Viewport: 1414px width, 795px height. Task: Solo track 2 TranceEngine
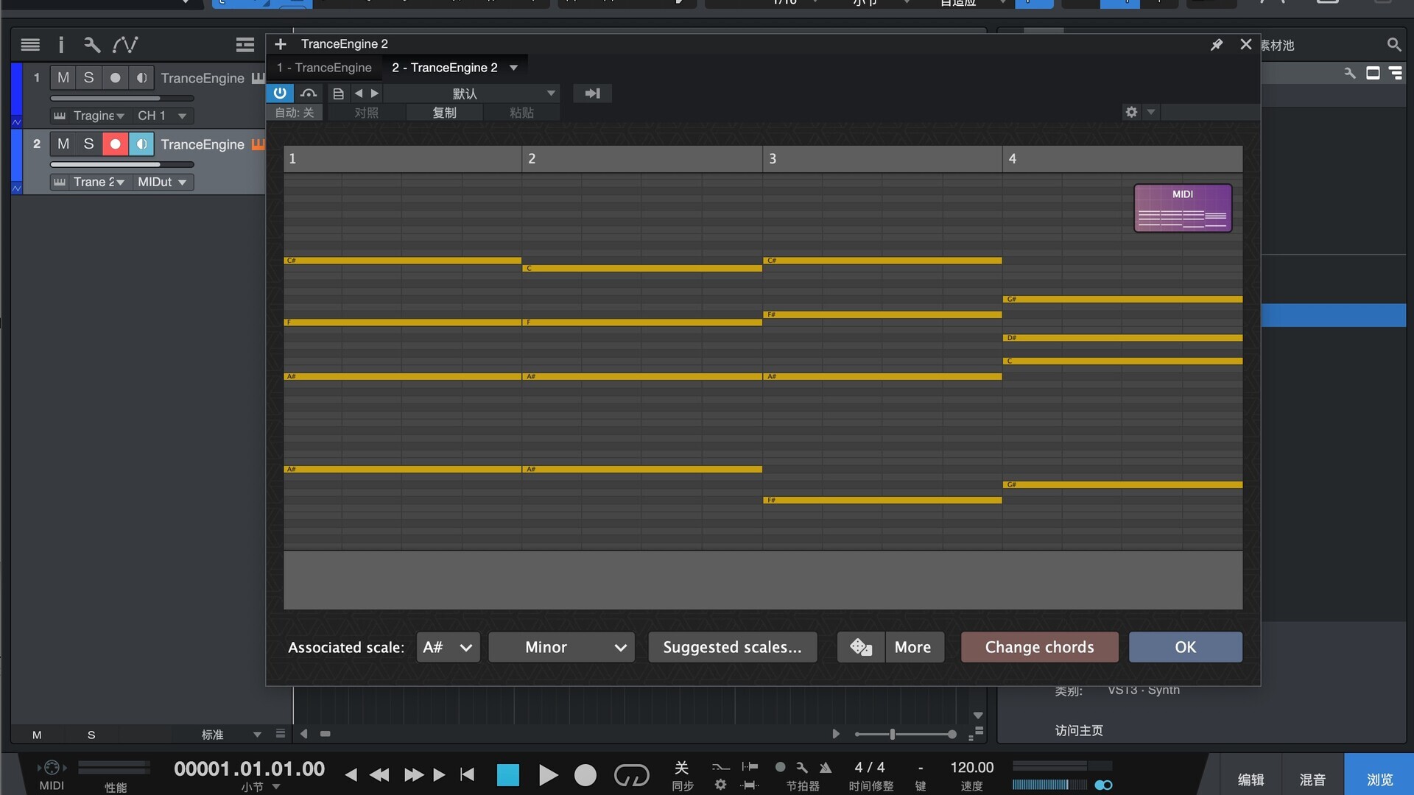pos(89,144)
